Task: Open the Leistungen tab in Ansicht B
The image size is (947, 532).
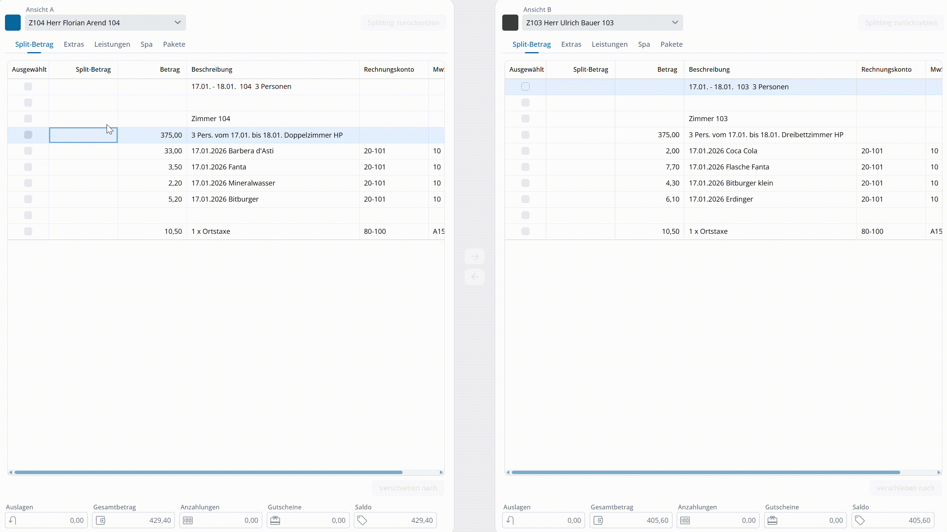Action: pos(609,44)
